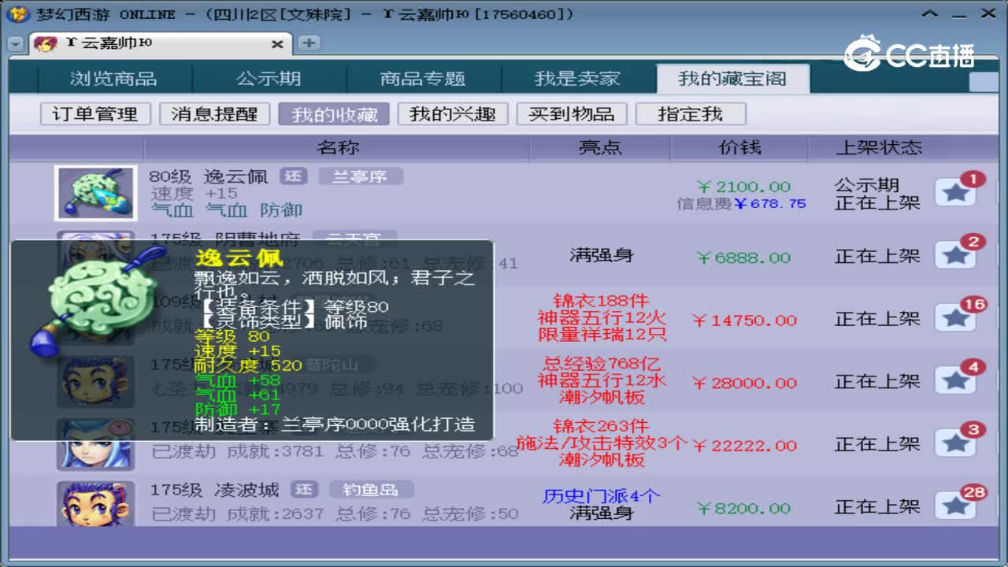Open the 浏览商品 tab

coord(113,79)
